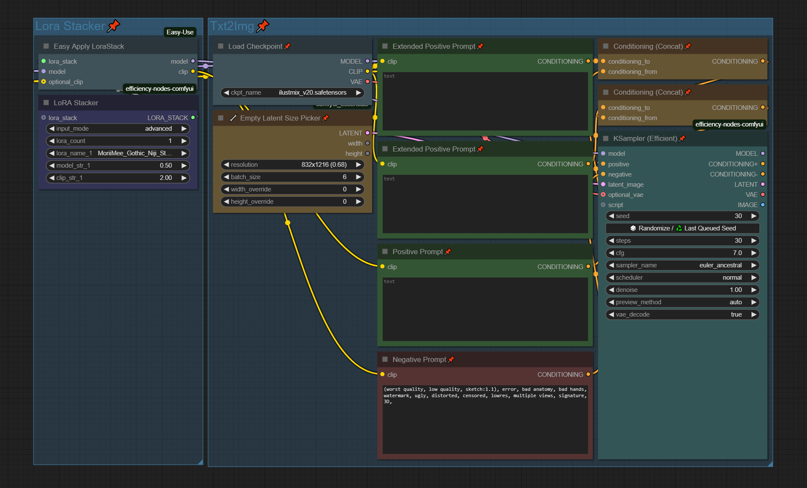
Task: Increase the steps value with right arrow
Action: (754, 241)
